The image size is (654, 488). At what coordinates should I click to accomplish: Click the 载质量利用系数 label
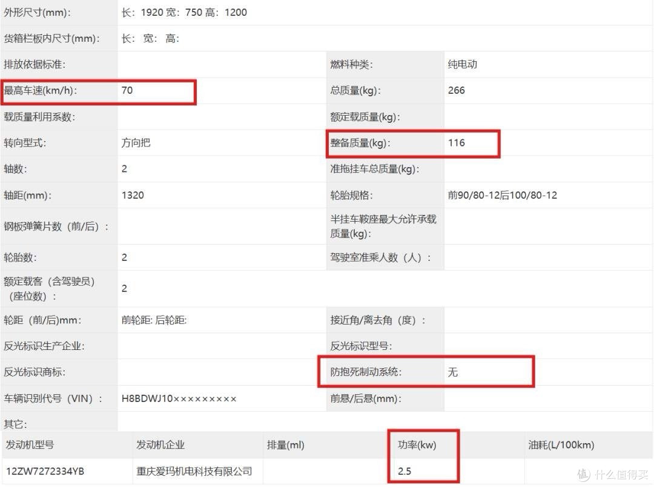39,117
